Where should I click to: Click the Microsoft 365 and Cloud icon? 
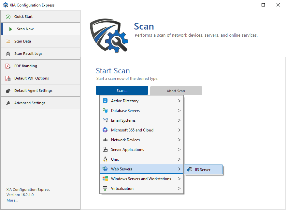105,130
